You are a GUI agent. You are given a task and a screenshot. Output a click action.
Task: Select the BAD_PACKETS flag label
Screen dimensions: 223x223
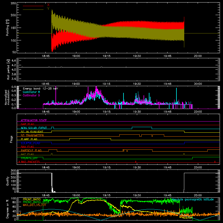click(30, 162)
